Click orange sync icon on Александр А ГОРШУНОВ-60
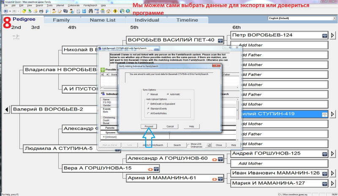Screen dimensions: 338x196 215,160
